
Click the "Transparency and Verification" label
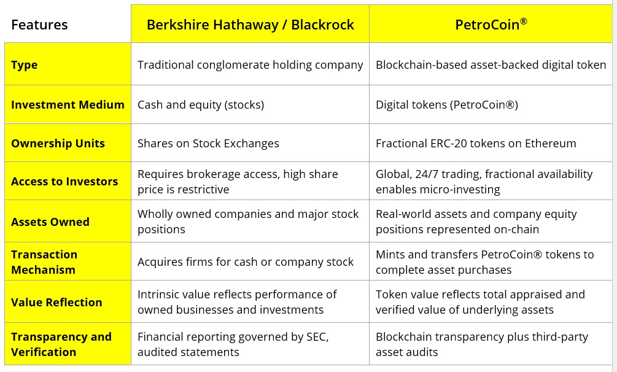coord(61,344)
